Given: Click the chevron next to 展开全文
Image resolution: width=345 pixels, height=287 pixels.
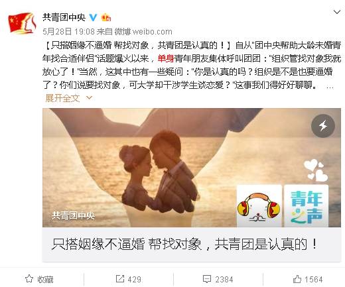Looking at the screenshot, I should (x=89, y=97).
